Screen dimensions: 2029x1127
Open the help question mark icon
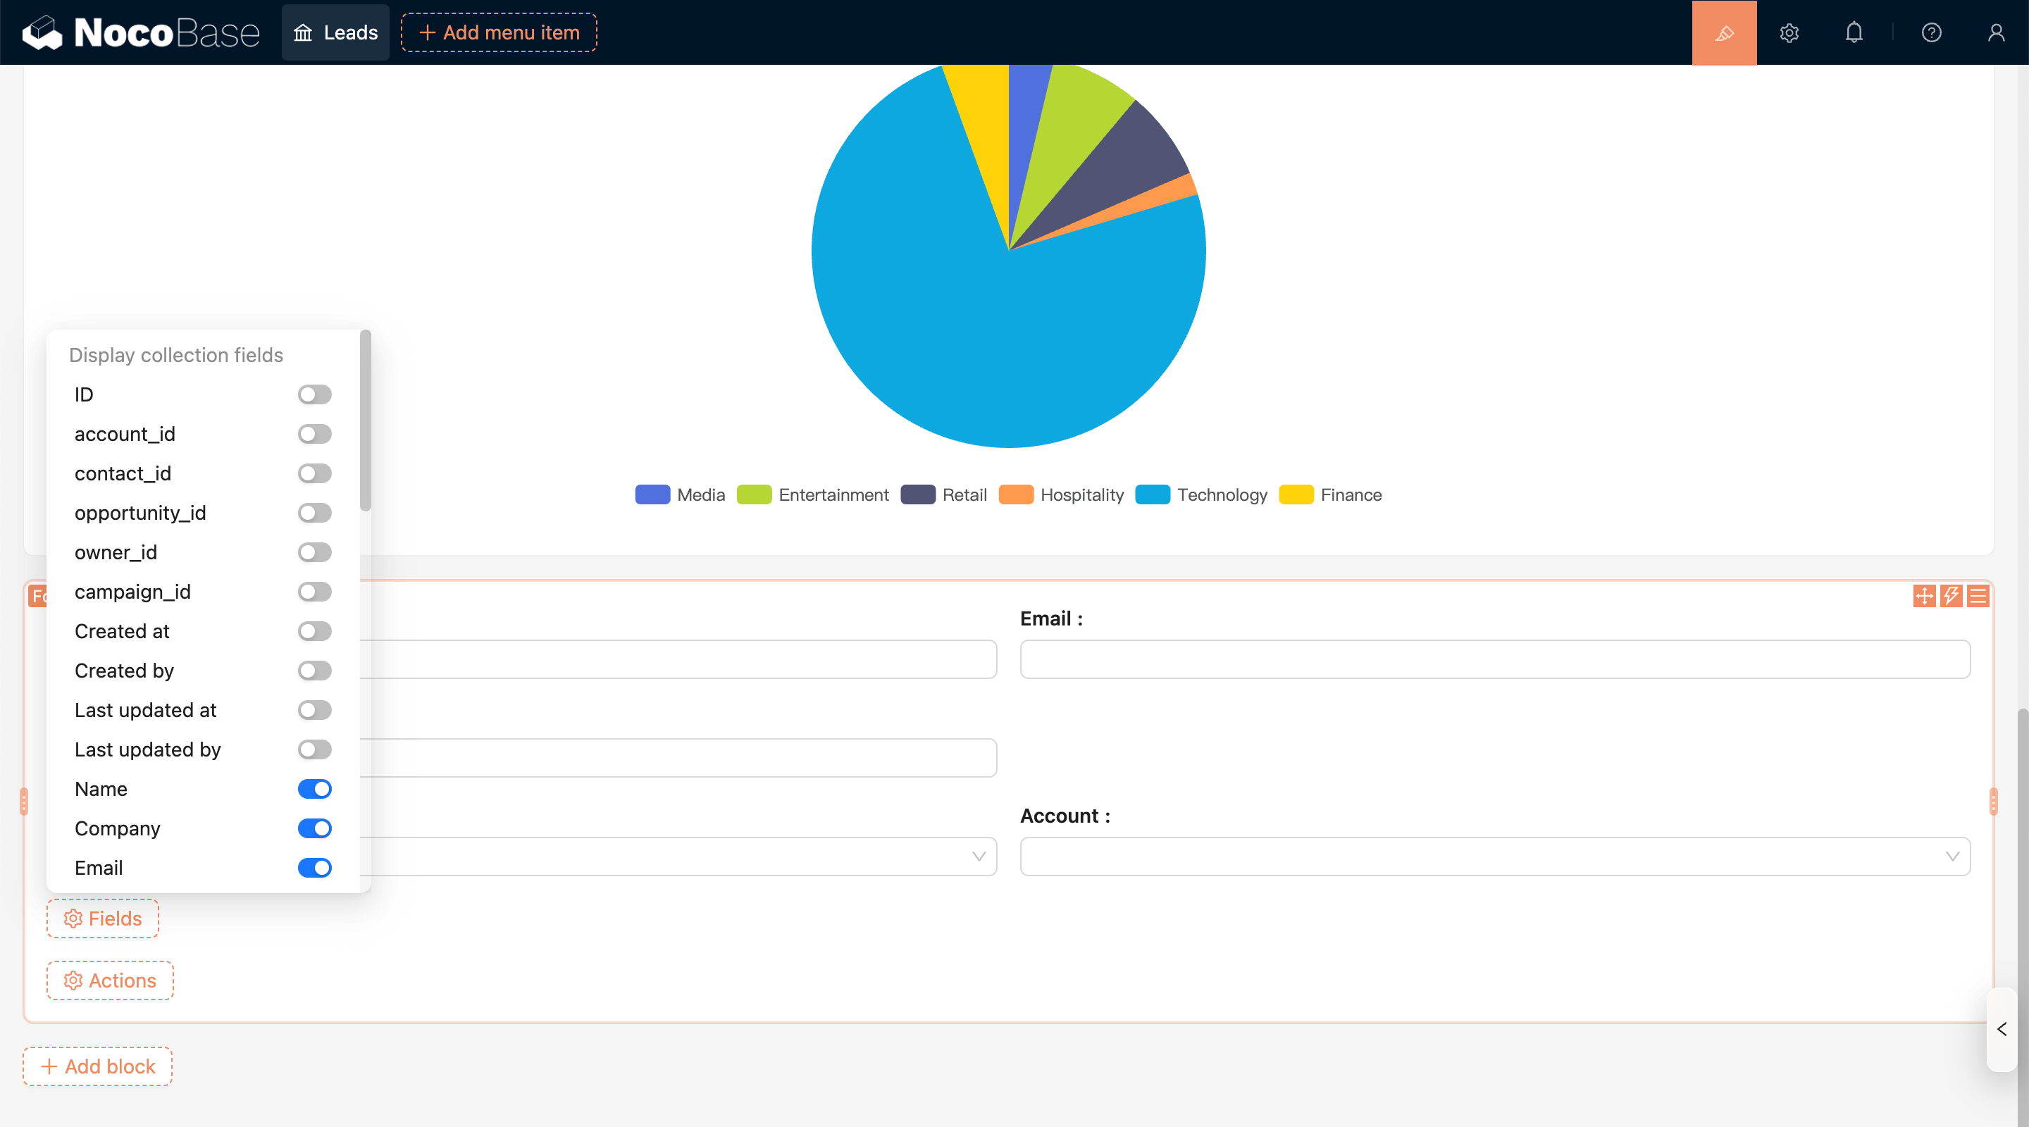coord(1930,32)
